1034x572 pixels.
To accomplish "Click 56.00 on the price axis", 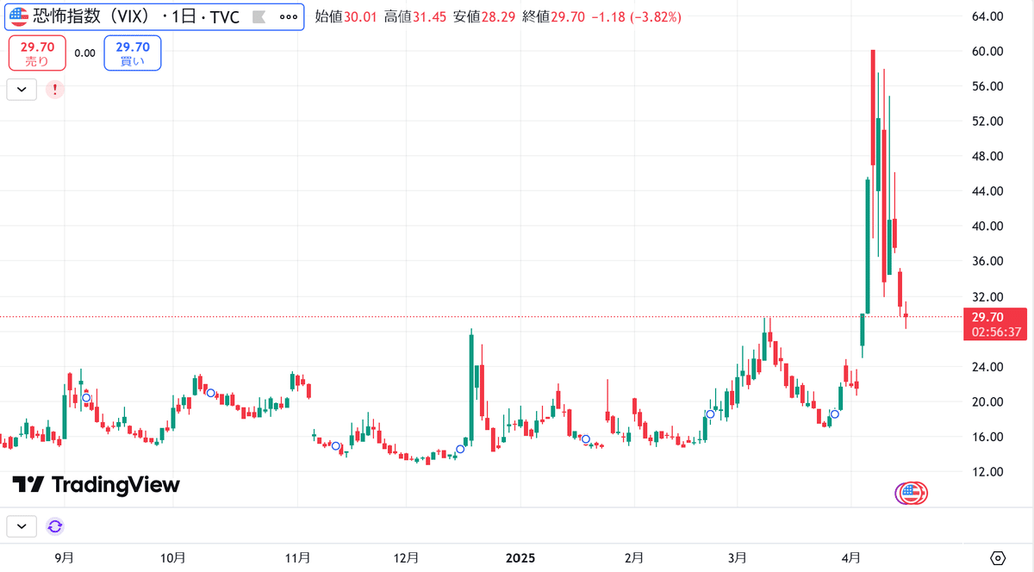I will coord(986,86).
